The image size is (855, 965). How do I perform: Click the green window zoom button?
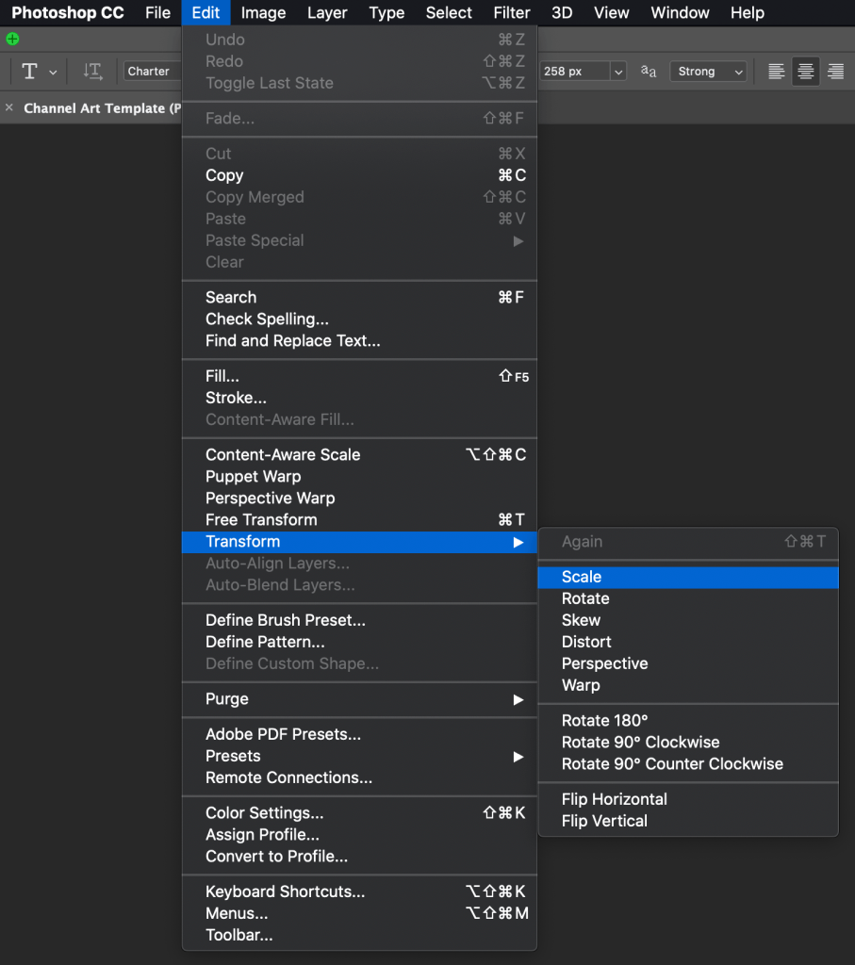tap(12, 40)
